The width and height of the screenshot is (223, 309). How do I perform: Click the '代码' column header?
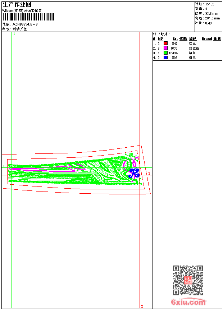[183, 39]
